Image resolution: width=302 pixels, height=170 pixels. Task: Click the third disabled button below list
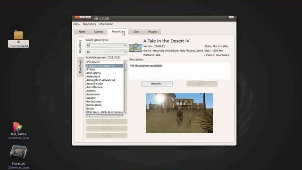pyautogui.click(x=107, y=135)
